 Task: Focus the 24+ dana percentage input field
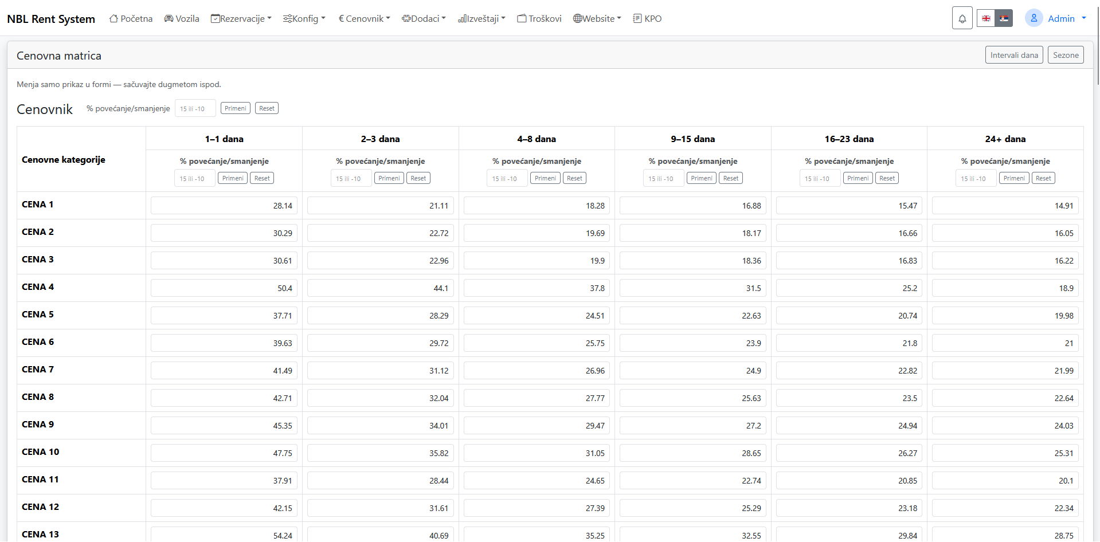976,178
